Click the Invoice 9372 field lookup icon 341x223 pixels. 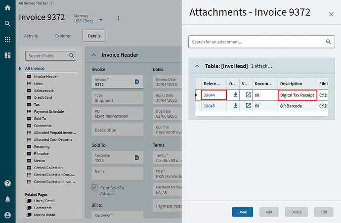[137, 82]
